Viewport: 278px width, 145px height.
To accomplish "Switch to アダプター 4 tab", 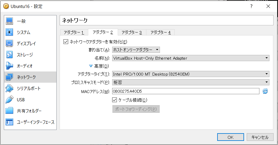I will [x=161, y=32].
